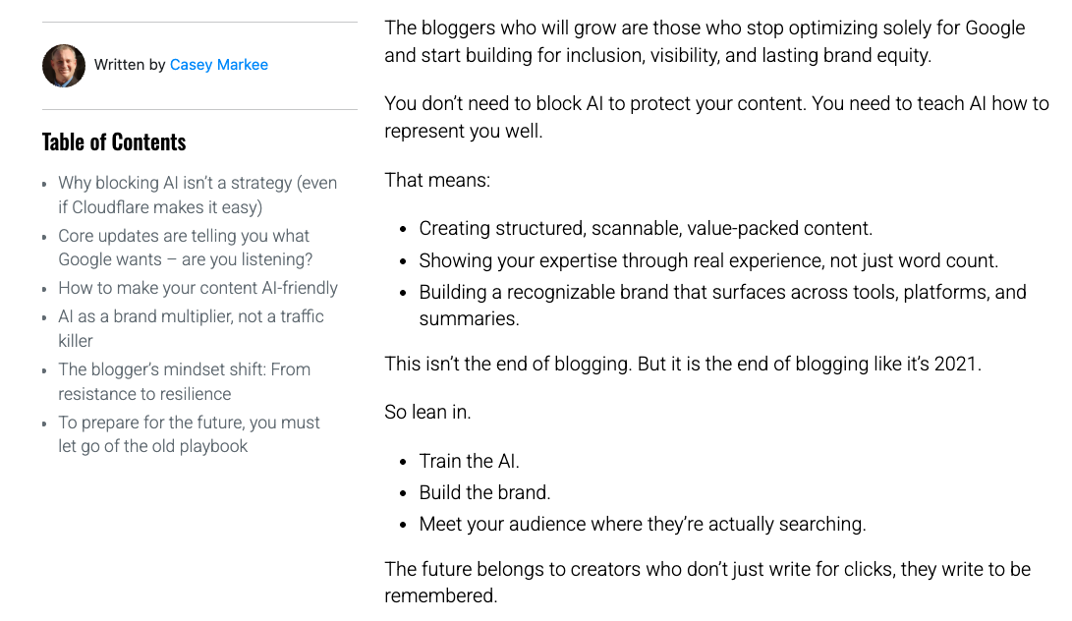The width and height of the screenshot is (1072, 621).
Task: Click 'Creating structured, scannable' bullet point
Action: [x=645, y=229]
